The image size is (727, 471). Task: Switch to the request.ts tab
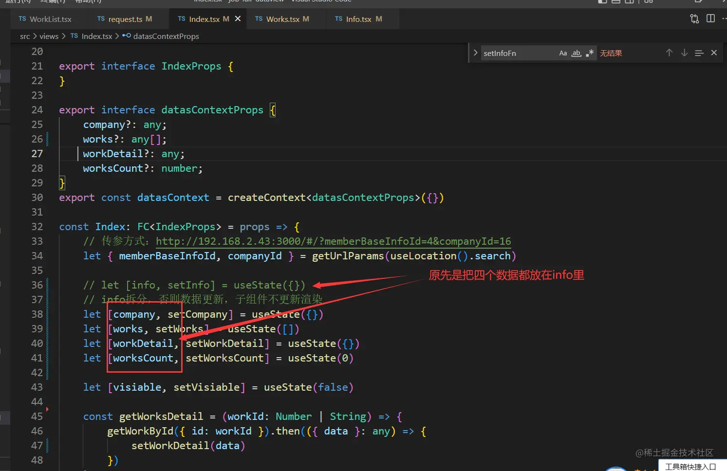click(125, 19)
